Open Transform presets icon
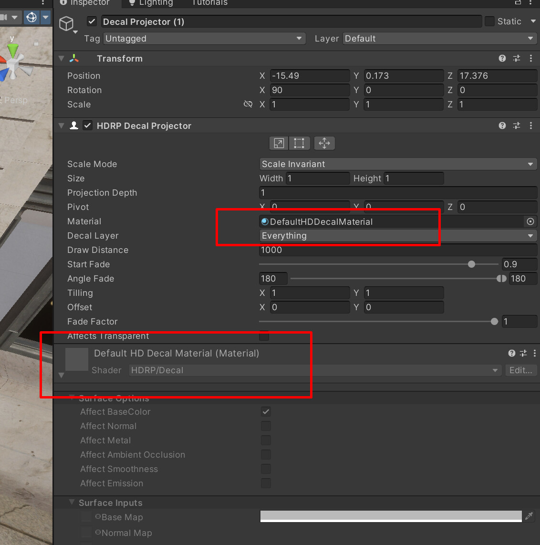The image size is (540, 545). [x=517, y=58]
